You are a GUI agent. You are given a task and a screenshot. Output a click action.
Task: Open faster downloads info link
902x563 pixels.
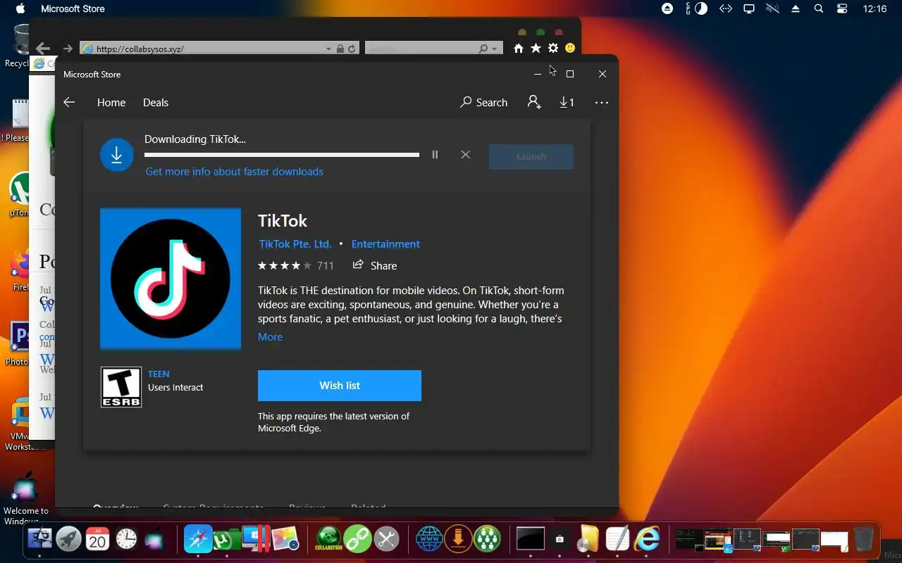pos(235,172)
